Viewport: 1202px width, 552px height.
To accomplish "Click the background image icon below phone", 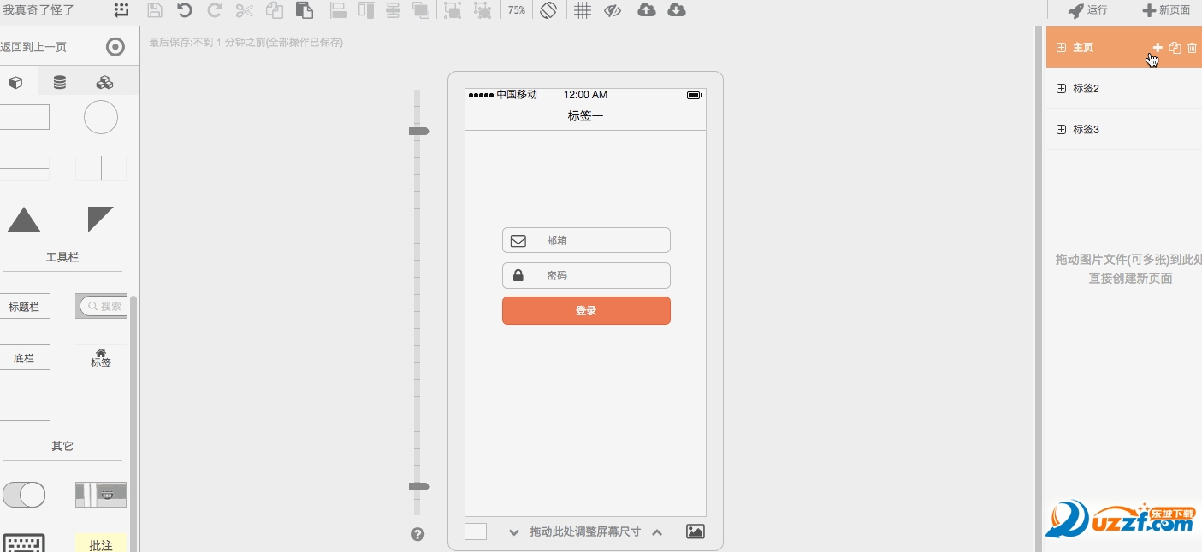I will point(696,531).
